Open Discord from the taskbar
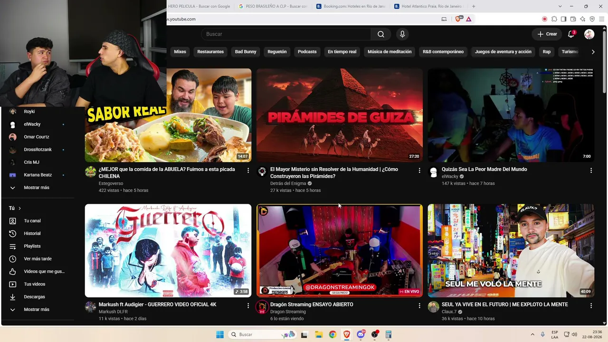The width and height of the screenshot is (608, 342). pos(361,334)
